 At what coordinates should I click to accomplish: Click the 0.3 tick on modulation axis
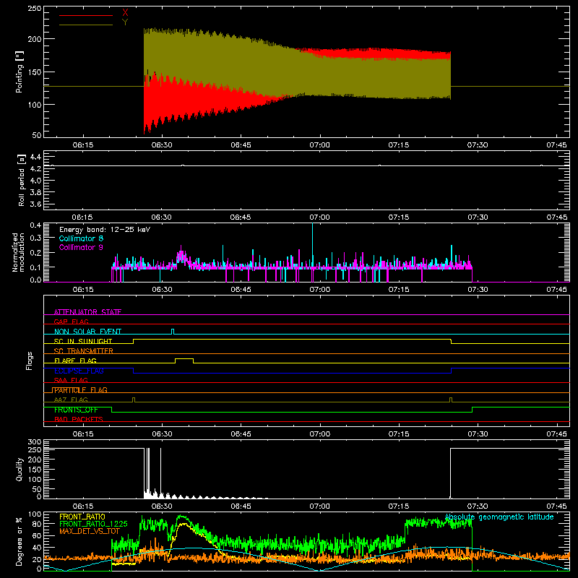(x=35, y=238)
